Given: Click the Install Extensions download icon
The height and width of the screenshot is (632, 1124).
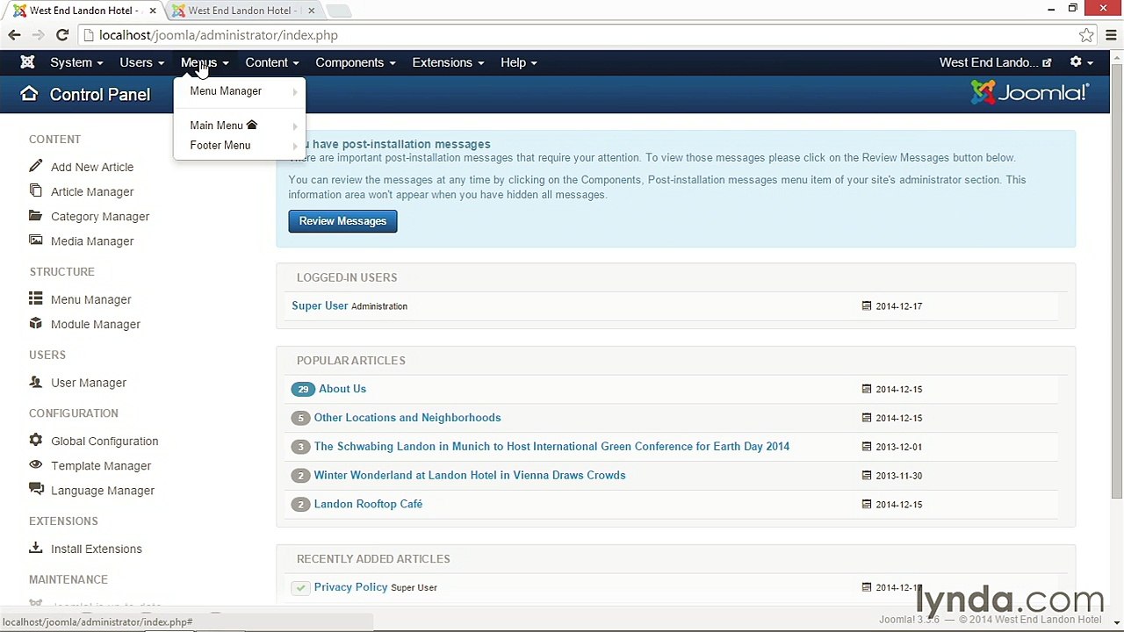Looking at the screenshot, I should click(x=35, y=548).
